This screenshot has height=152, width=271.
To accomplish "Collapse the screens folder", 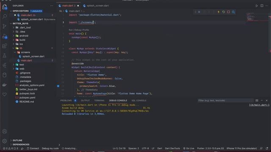I will coord(15,52).
